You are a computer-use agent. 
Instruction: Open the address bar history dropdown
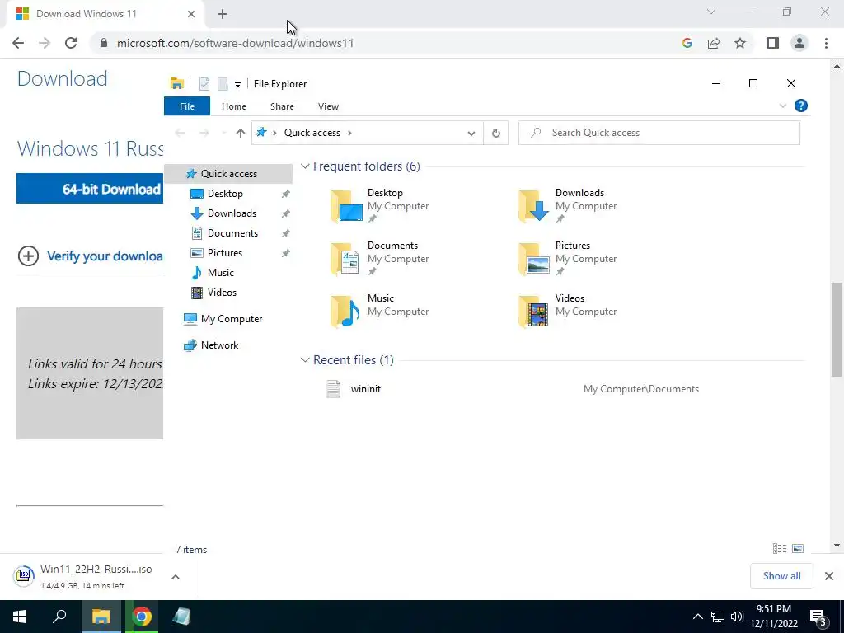coord(471,133)
